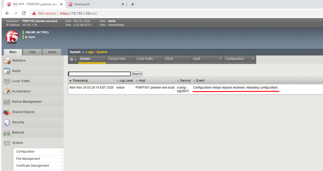This screenshot has width=323, height=171.
Task: Switch to the Help tab
Action: coord(32,52)
